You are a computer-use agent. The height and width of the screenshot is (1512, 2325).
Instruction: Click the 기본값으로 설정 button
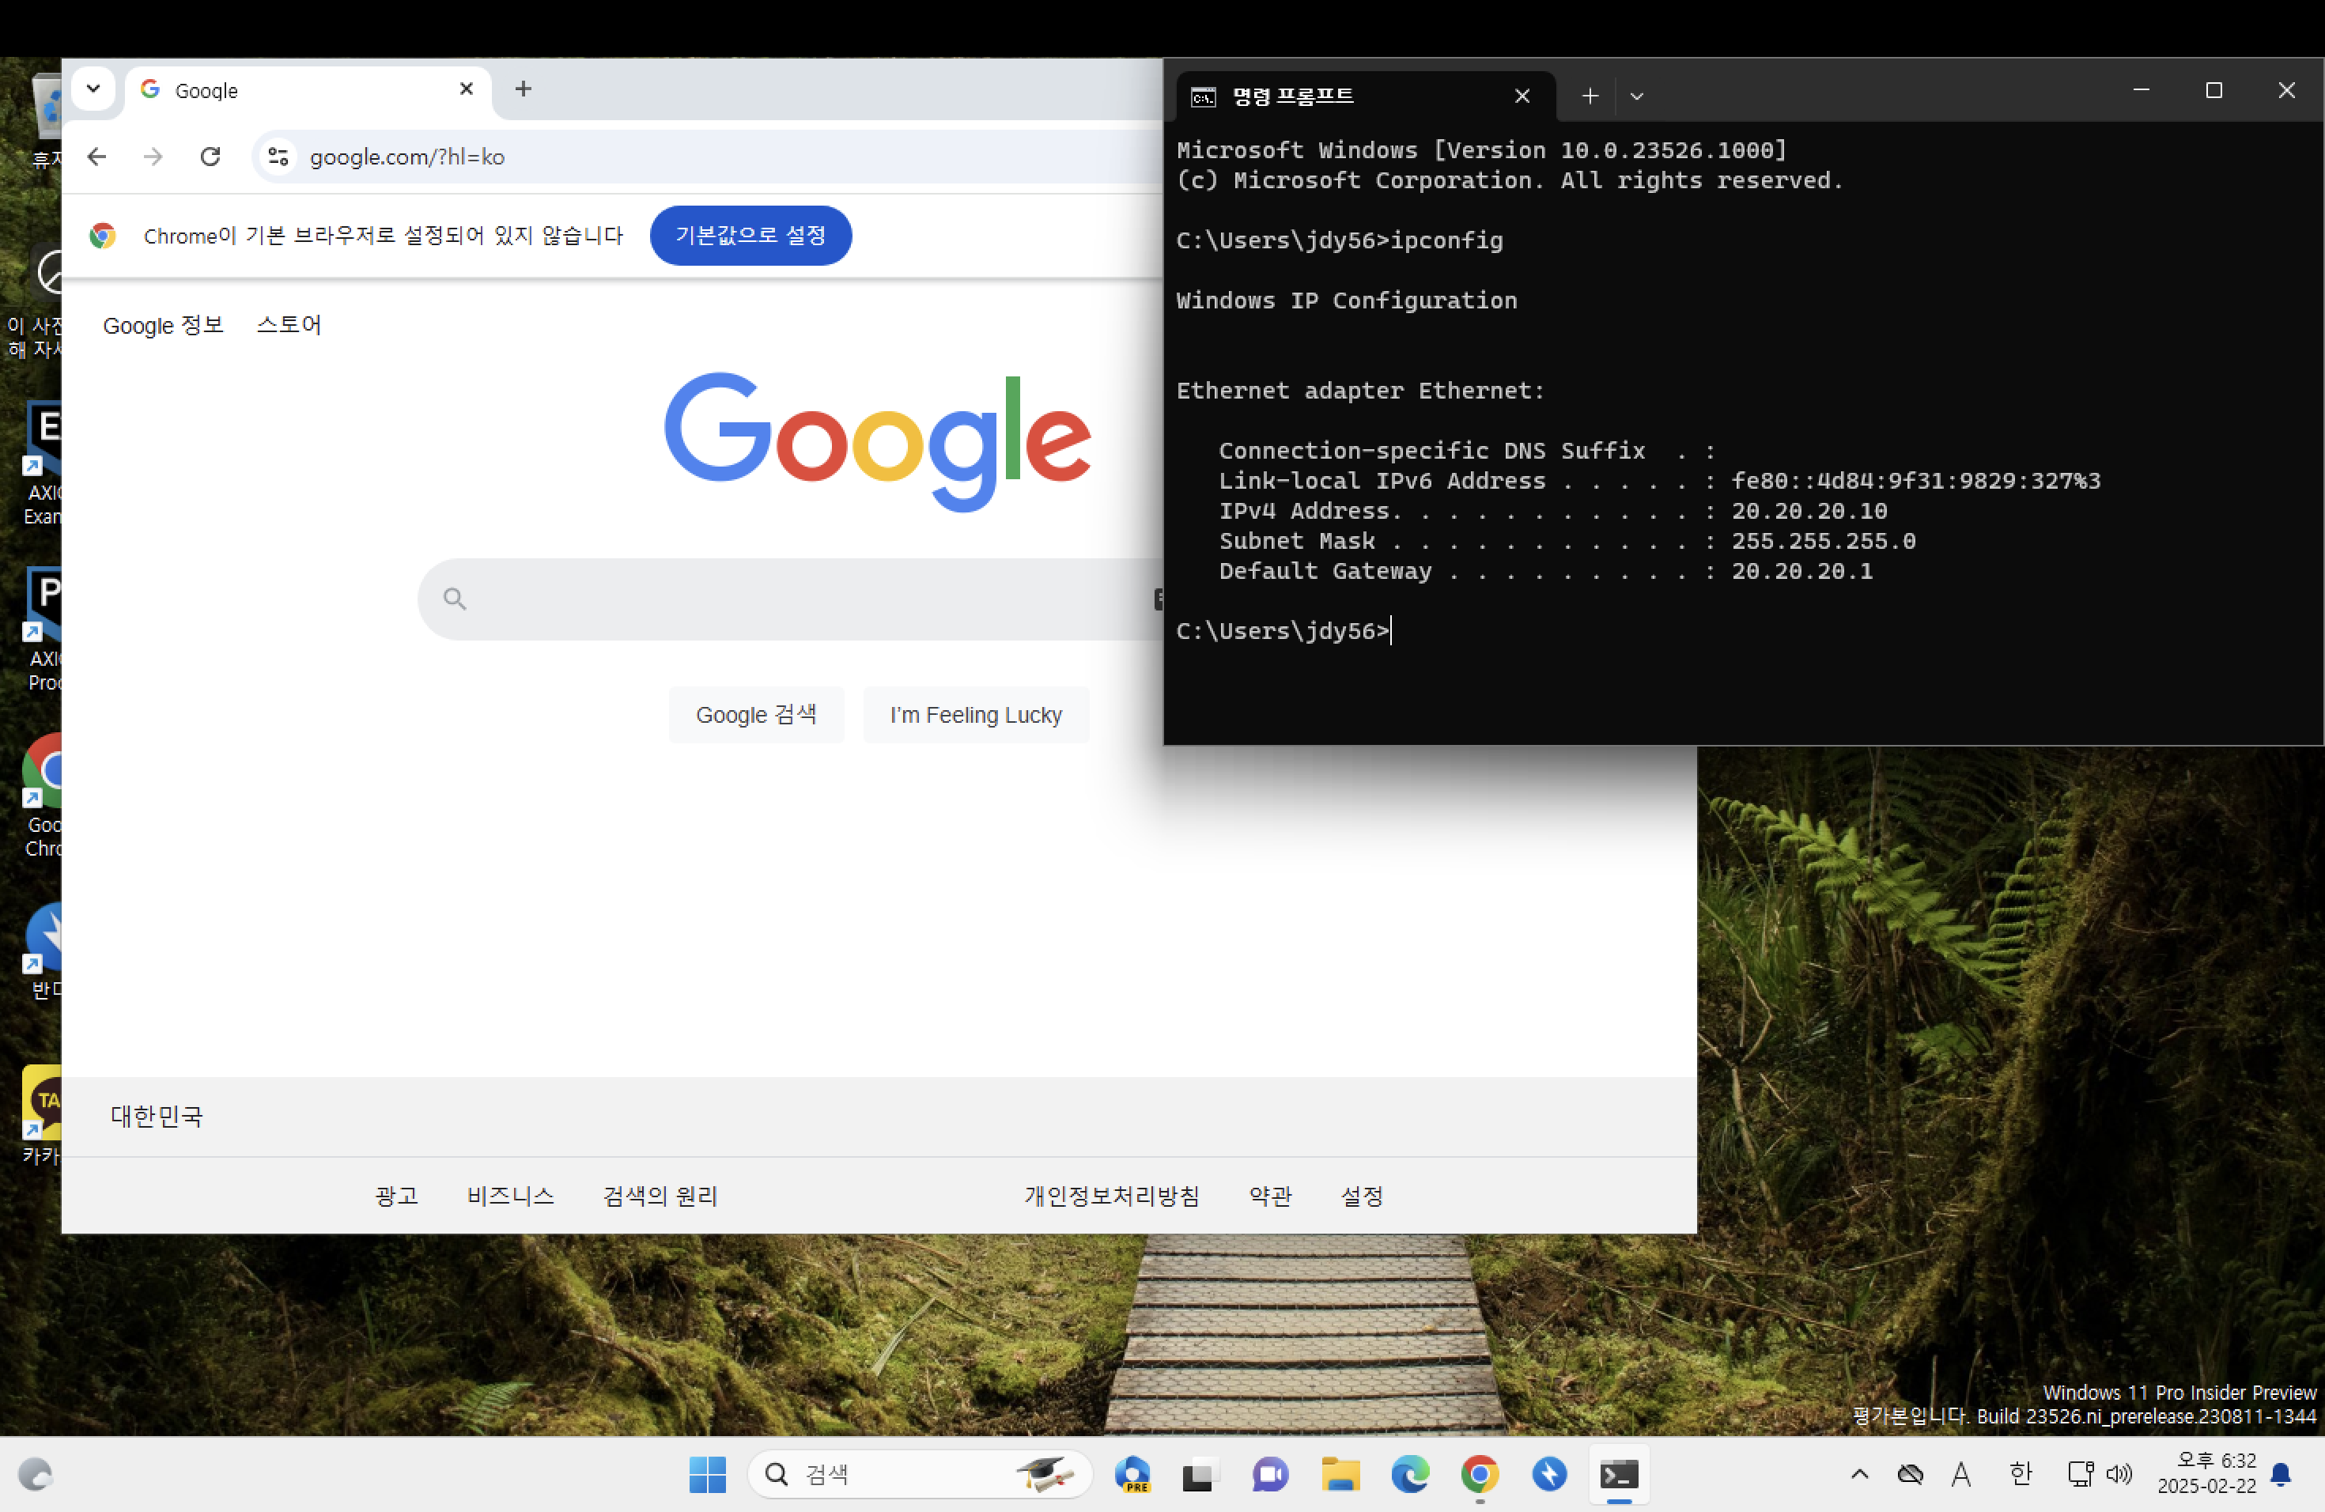(750, 236)
